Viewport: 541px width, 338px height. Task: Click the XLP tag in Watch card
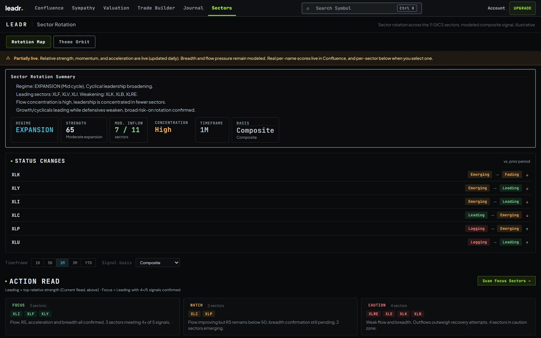click(209, 314)
